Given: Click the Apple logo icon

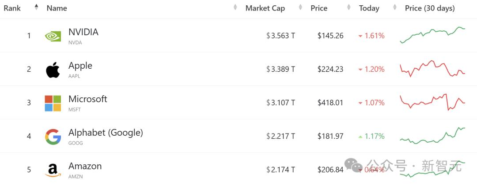Looking at the screenshot, I should click(53, 70).
